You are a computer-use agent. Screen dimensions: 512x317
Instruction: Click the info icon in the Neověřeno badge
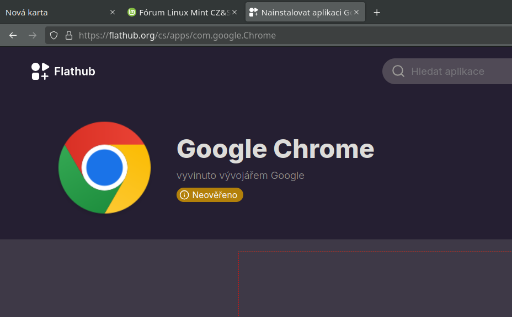(x=184, y=195)
